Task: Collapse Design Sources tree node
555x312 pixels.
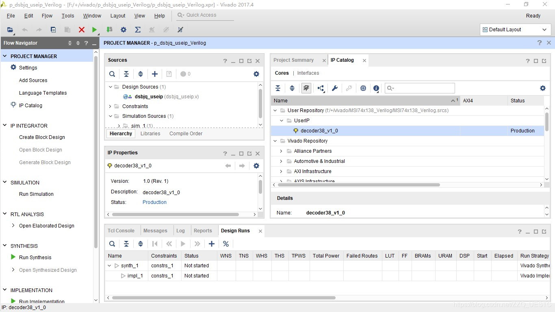Action: (x=110, y=87)
